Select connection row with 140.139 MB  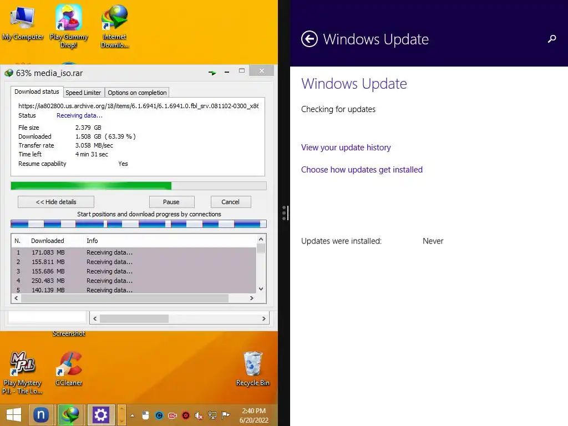(x=134, y=290)
